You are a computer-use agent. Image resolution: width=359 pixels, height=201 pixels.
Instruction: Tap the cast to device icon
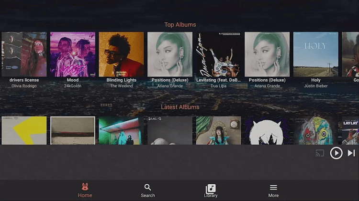click(320, 153)
